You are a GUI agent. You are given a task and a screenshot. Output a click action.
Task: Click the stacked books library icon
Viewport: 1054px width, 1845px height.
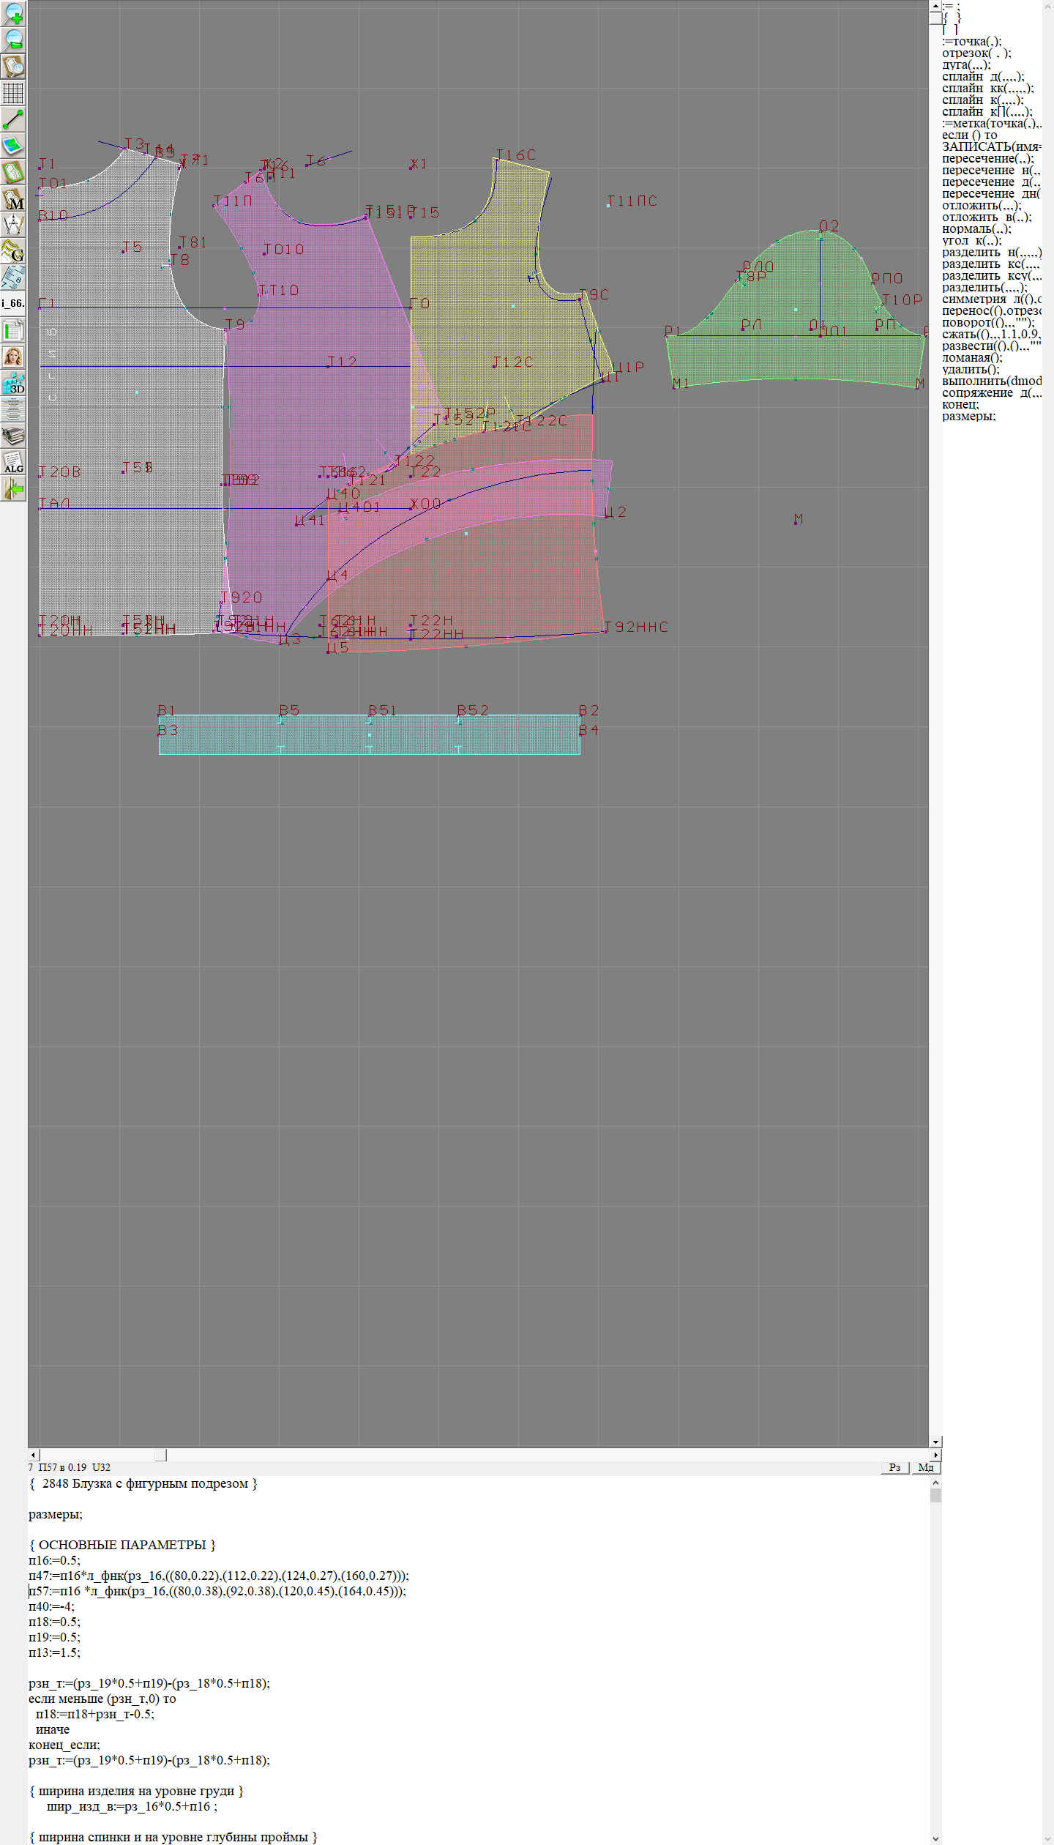13,436
